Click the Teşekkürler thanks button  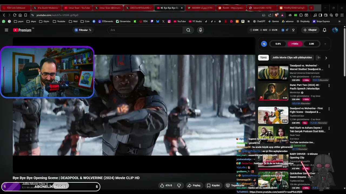[x=235, y=185]
